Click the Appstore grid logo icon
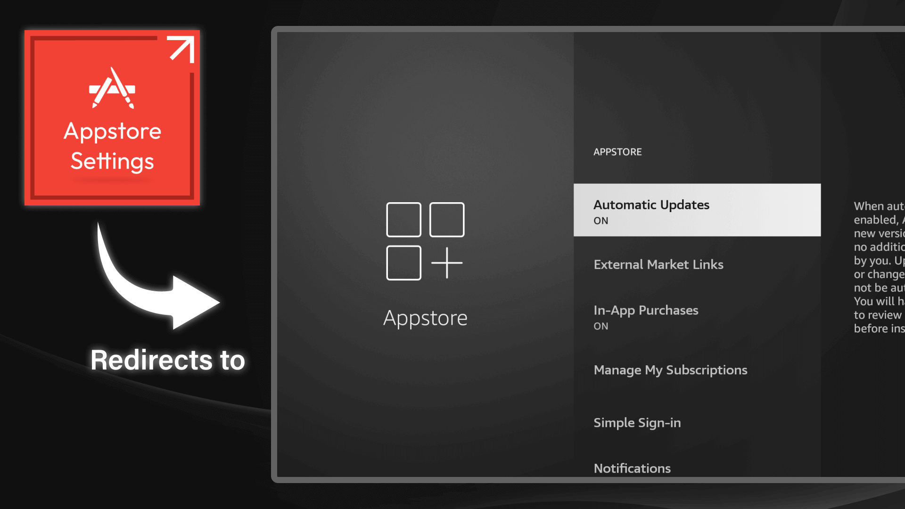 pyautogui.click(x=424, y=240)
